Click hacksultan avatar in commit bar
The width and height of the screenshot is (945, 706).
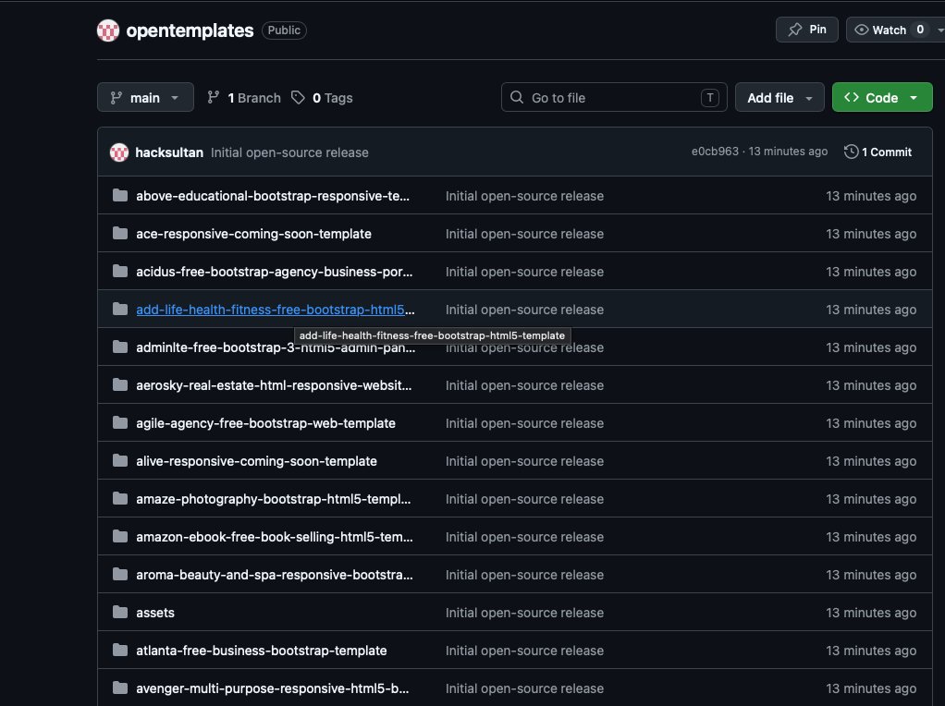click(119, 152)
